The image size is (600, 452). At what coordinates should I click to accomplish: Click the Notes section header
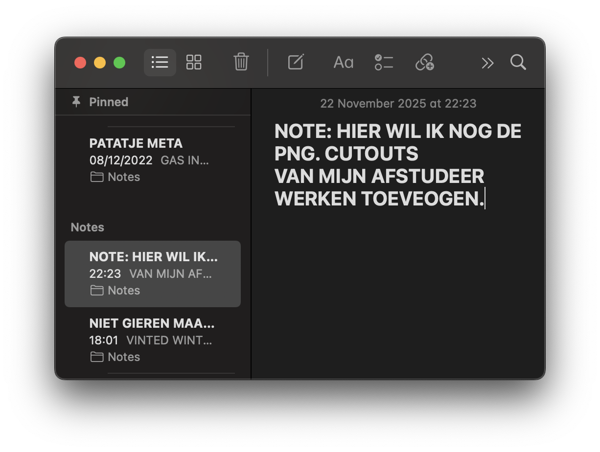pyautogui.click(x=87, y=227)
